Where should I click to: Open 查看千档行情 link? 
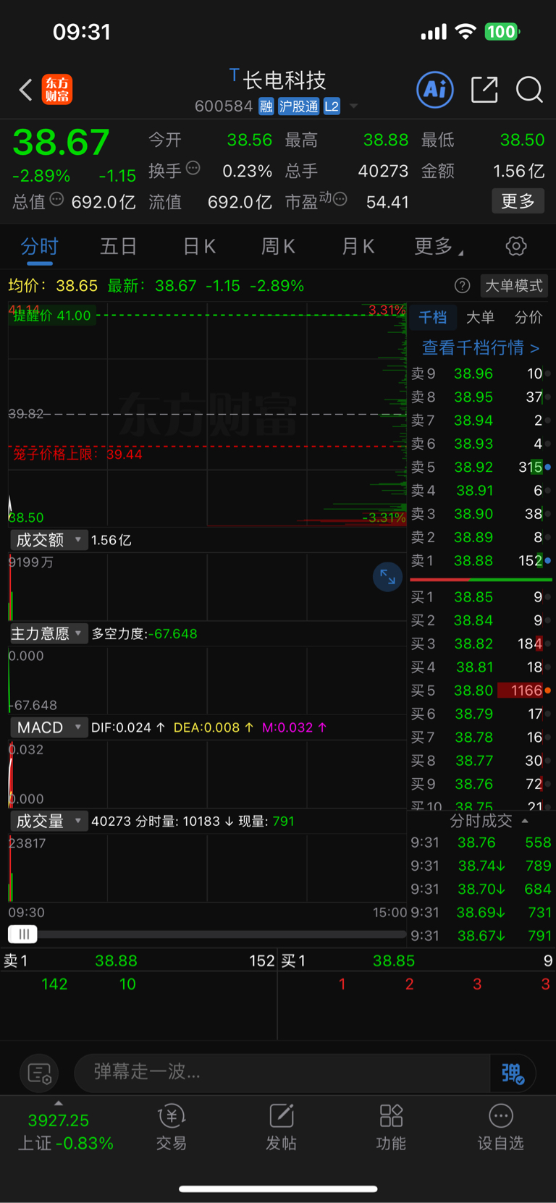point(481,348)
